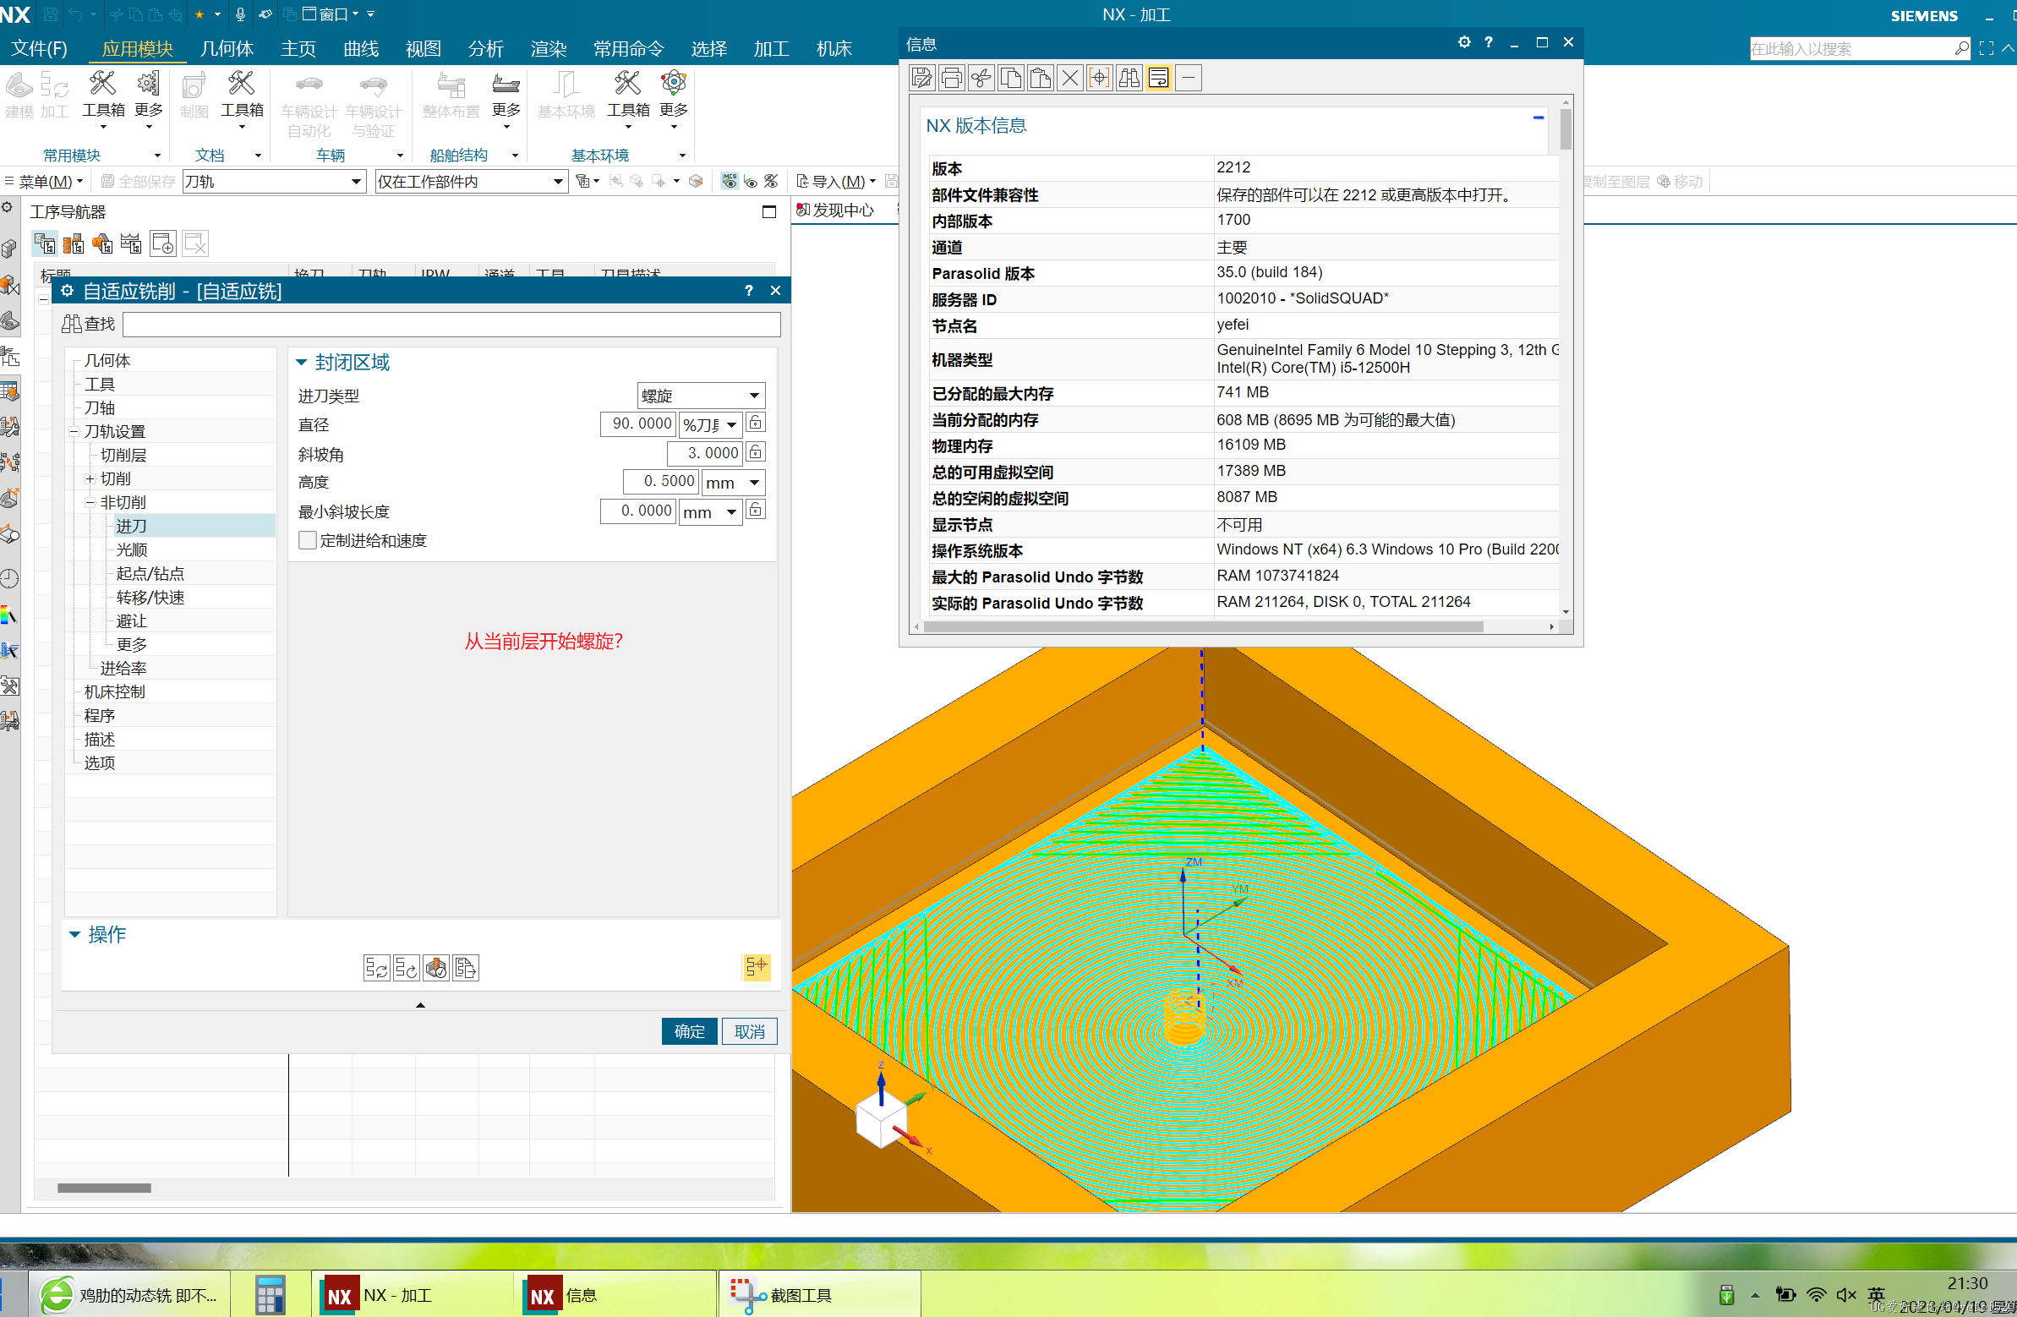Screen dimensions: 2017x1317
Task: Click microphone icon in NX title bar
Action: pyautogui.click(x=241, y=14)
